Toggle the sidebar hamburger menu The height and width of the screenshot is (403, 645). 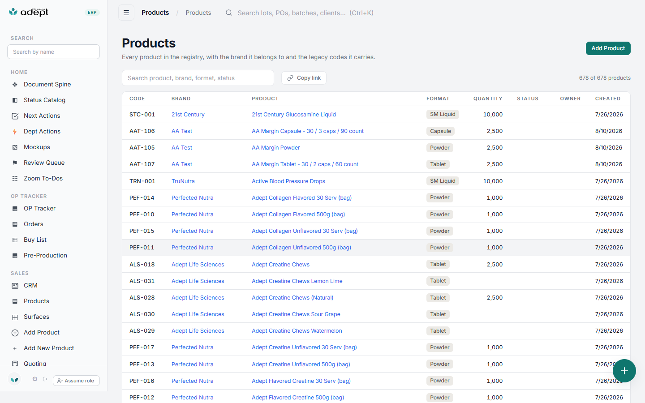coord(126,13)
